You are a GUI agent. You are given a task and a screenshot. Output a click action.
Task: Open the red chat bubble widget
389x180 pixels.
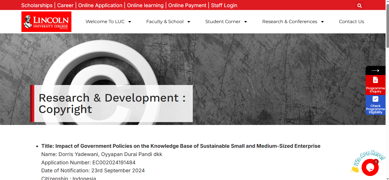coord(370,167)
